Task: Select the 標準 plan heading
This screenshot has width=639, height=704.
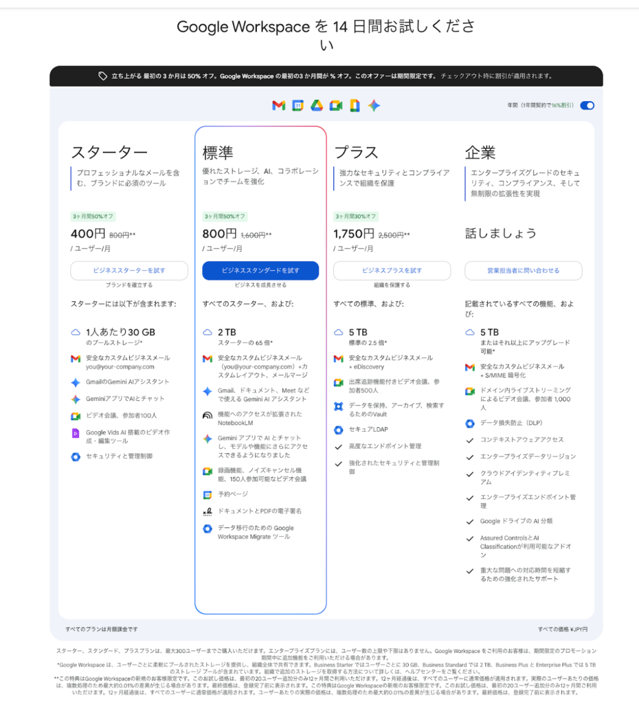Action: pyautogui.click(x=217, y=153)
